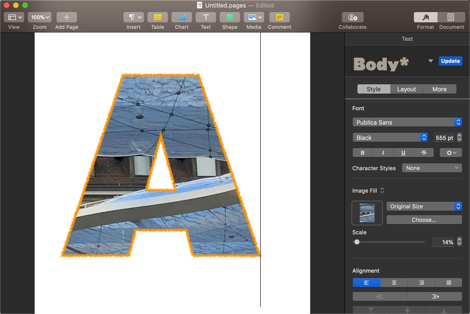Add a Text box from the toolbar

coord(206,18)
